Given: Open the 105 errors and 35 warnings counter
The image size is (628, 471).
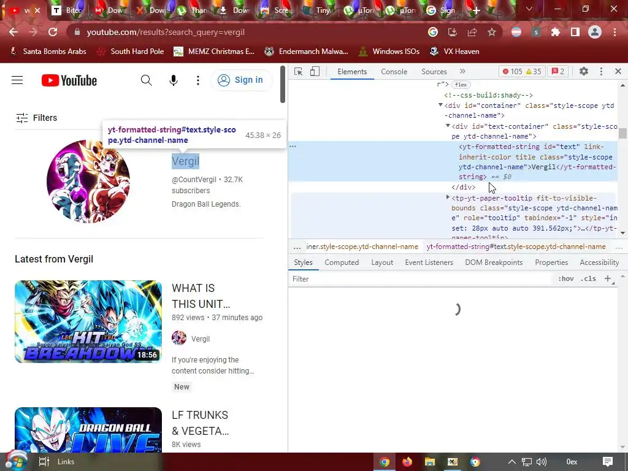Looking at the screenshot, I should (522, 72).
